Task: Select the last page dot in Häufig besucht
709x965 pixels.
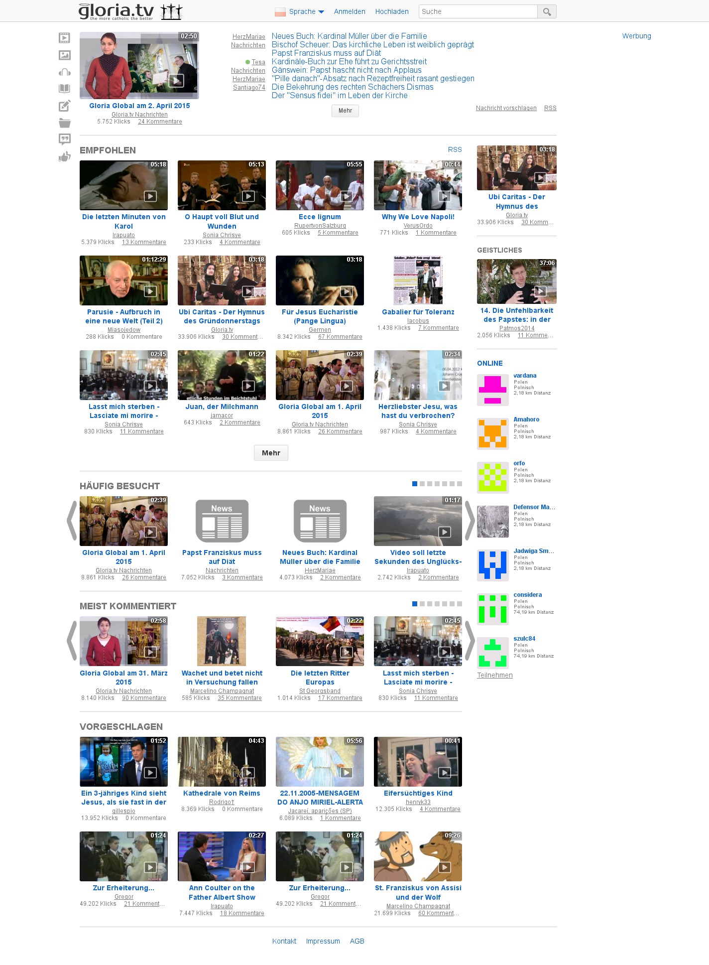Action: tap(460, 484)
